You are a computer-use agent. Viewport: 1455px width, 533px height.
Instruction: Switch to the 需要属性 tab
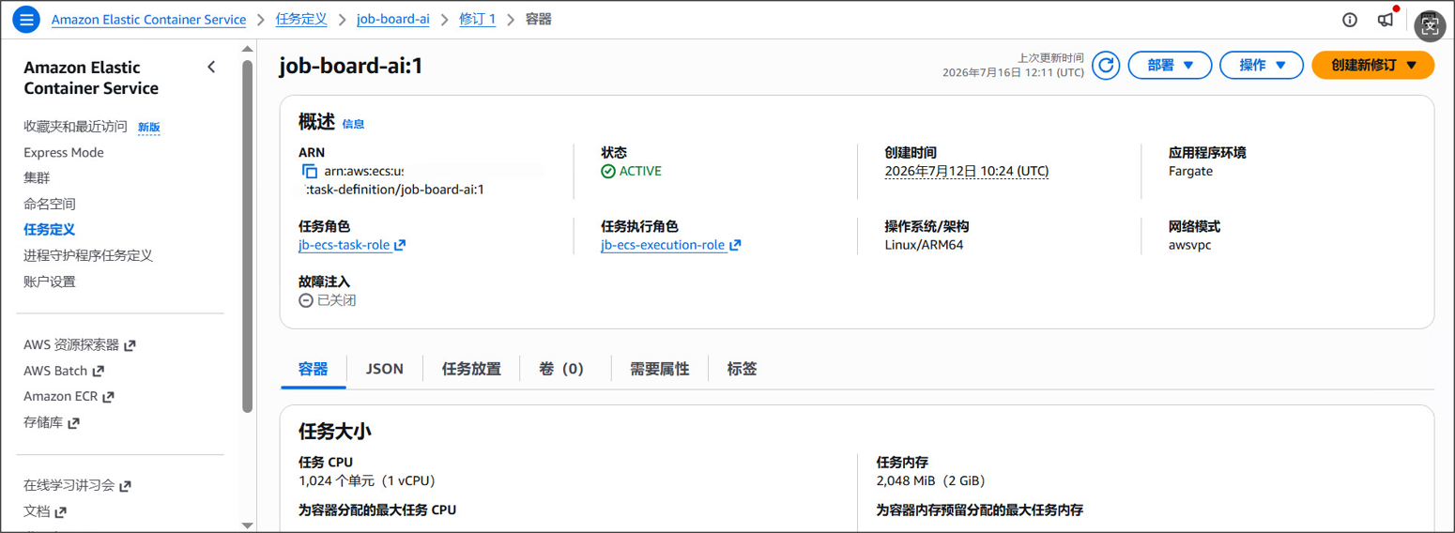pos(659,369)
